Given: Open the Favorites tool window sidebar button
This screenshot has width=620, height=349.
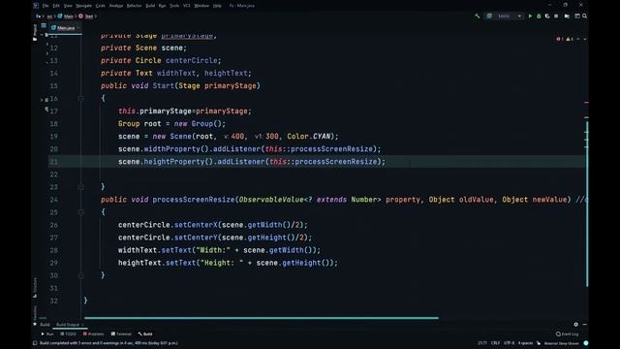Looking at the screenshot, I should pos(35,316).
